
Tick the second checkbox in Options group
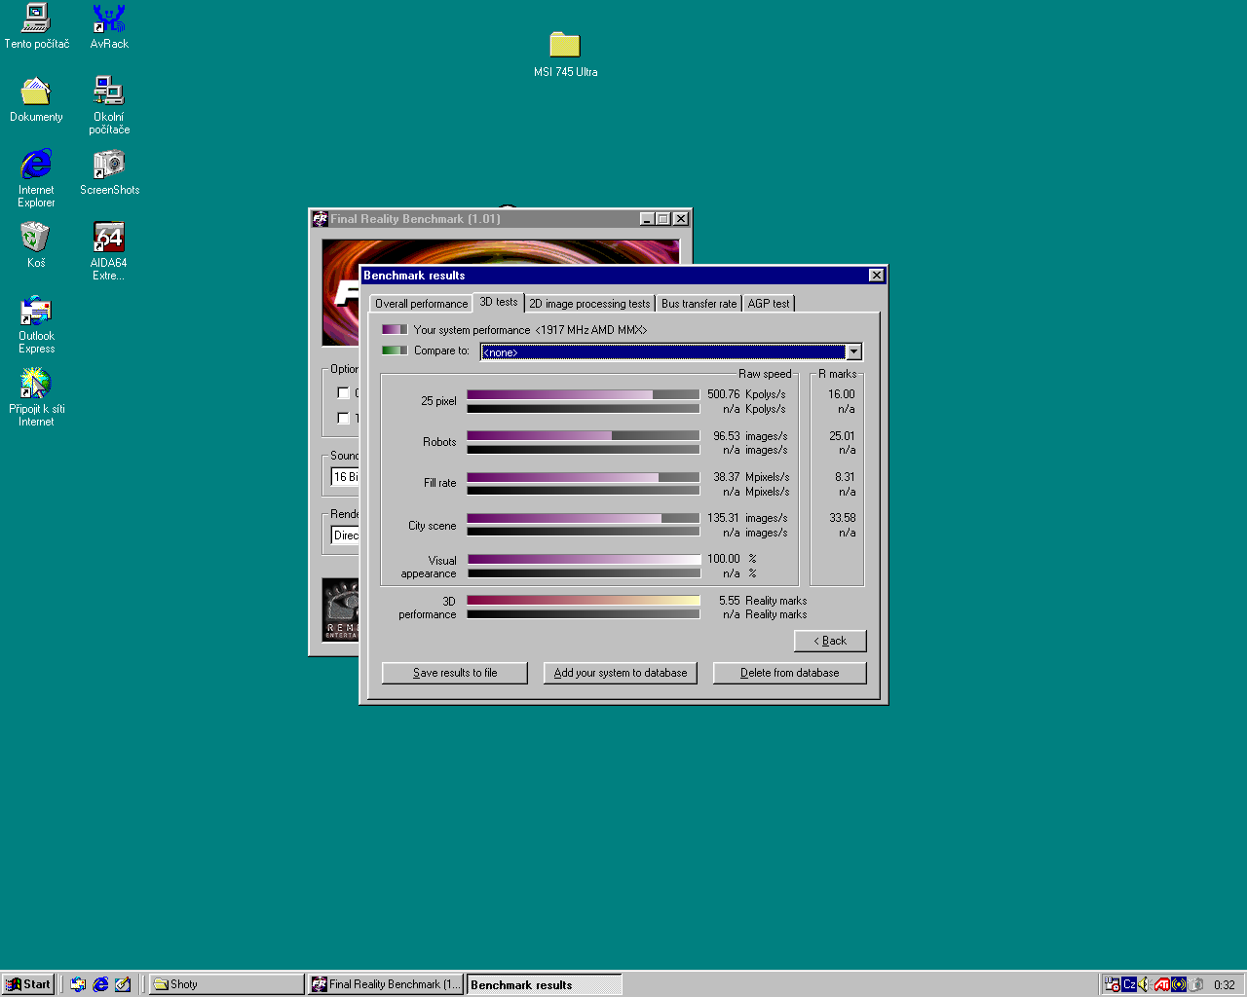343,419
